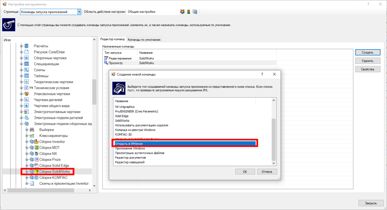Click the Упаковочные чертежи box icon

pos(27,94)
